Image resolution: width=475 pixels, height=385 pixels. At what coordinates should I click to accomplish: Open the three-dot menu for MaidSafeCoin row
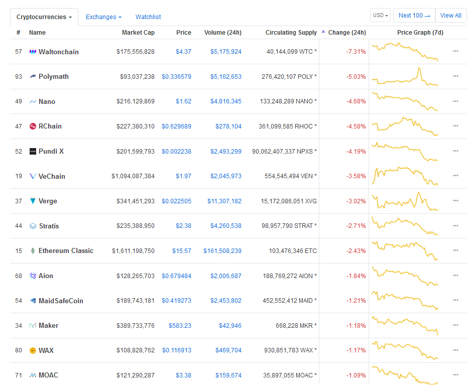[x=455, y=300]
